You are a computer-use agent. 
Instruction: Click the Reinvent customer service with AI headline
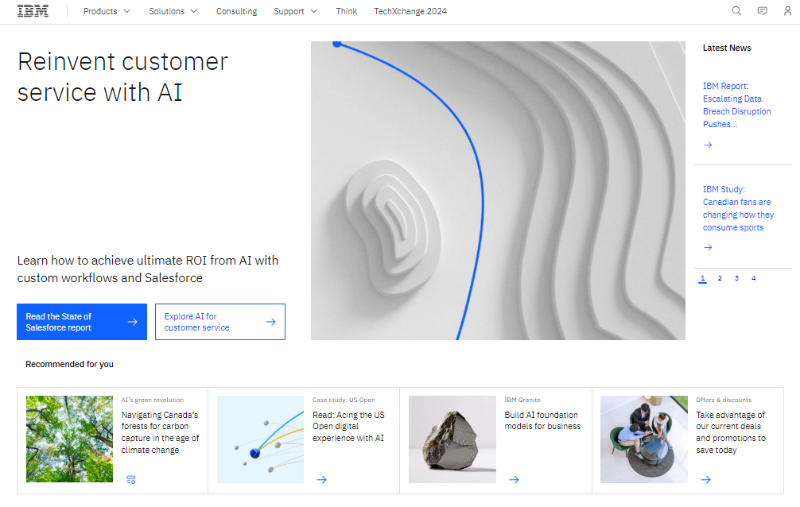(x=122, y=77)
